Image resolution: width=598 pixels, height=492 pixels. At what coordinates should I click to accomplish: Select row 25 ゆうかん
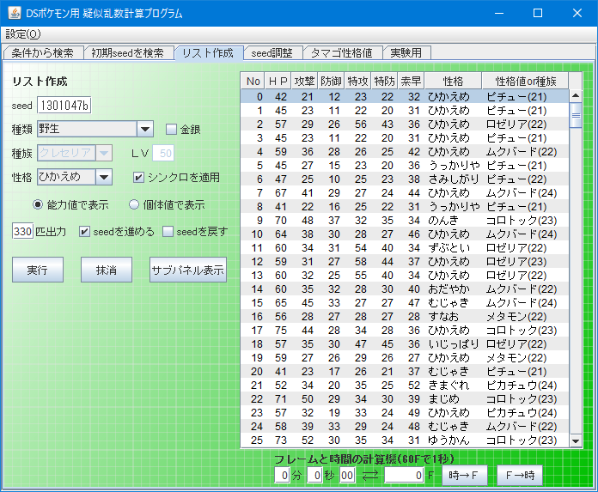(x=405, y=440)
